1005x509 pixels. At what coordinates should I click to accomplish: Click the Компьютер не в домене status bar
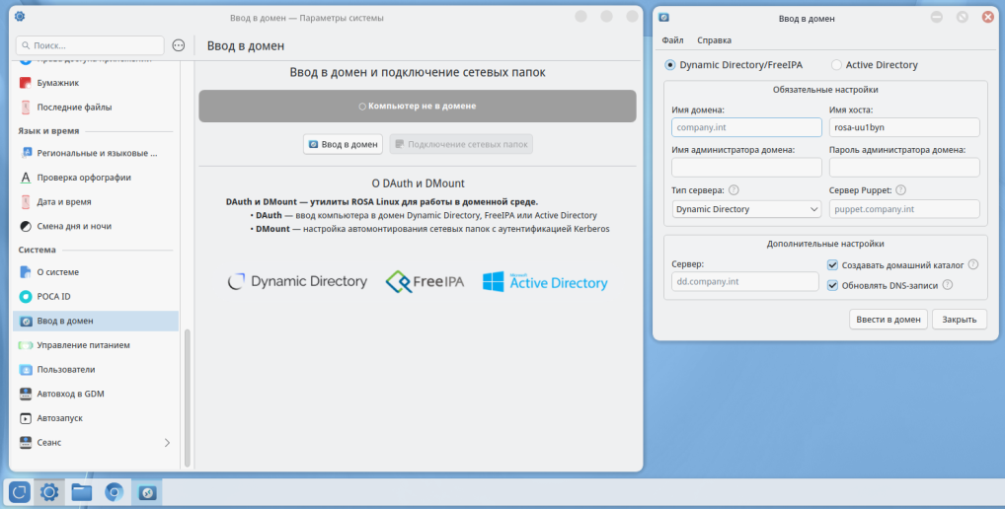[418, 106]
